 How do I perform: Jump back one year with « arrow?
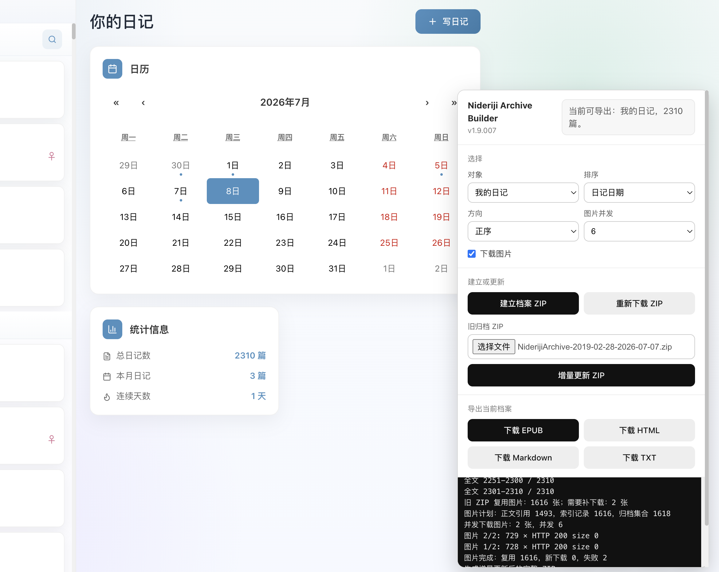tap(116, 102)
